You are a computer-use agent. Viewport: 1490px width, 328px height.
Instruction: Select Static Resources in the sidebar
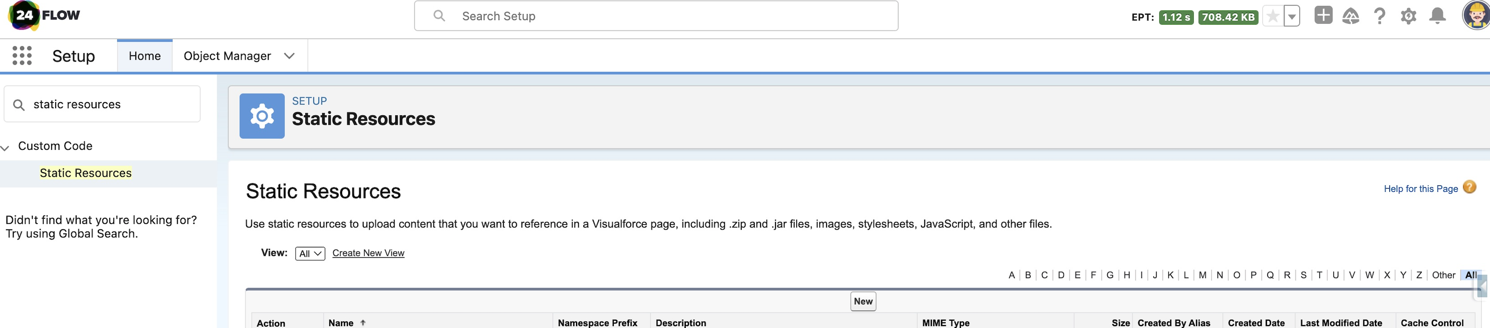86,173
